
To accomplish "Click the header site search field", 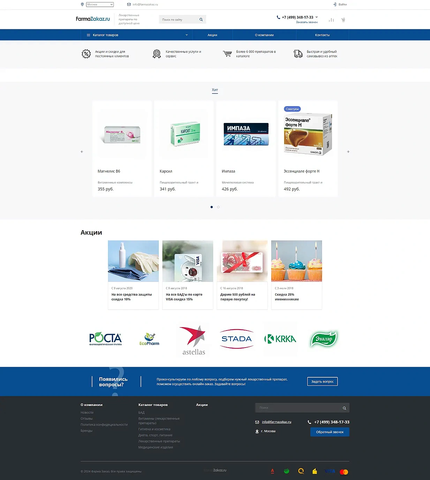I will [x=179, y=20].
